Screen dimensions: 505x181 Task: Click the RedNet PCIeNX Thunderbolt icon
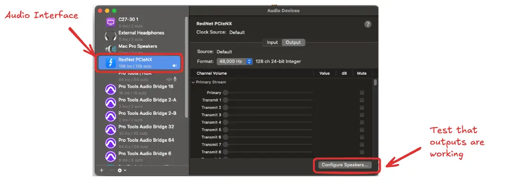110,62
